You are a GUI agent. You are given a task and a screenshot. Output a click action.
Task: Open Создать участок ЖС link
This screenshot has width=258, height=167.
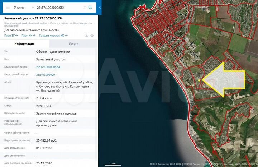click(x=53, y=36)
